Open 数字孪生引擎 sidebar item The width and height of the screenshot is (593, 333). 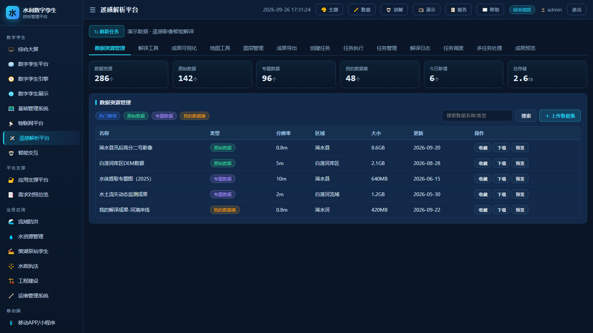point(41,79)
